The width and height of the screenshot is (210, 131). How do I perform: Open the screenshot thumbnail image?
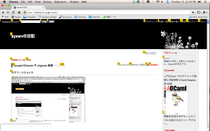[x=48, y=99]
